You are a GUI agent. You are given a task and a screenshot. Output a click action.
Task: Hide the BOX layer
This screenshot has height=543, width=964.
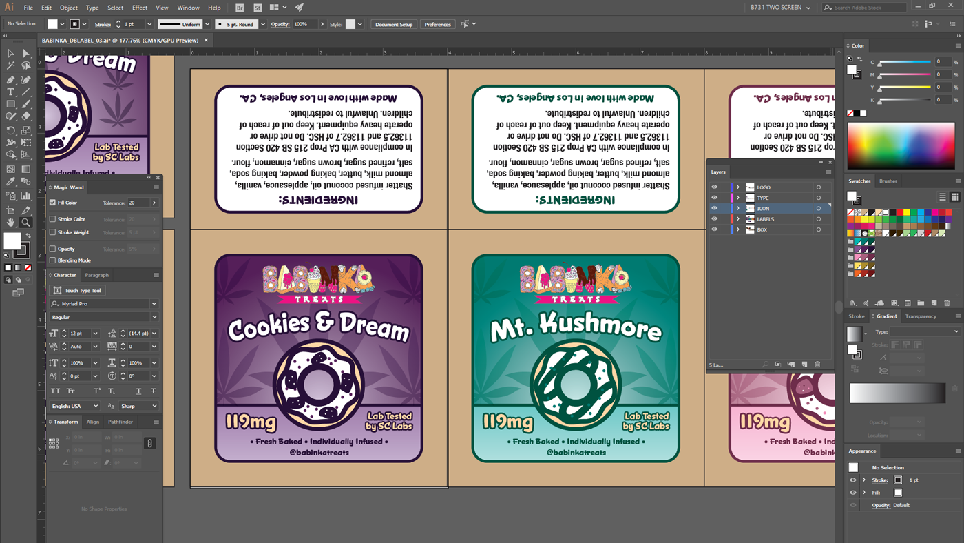[x=714, y=229]
